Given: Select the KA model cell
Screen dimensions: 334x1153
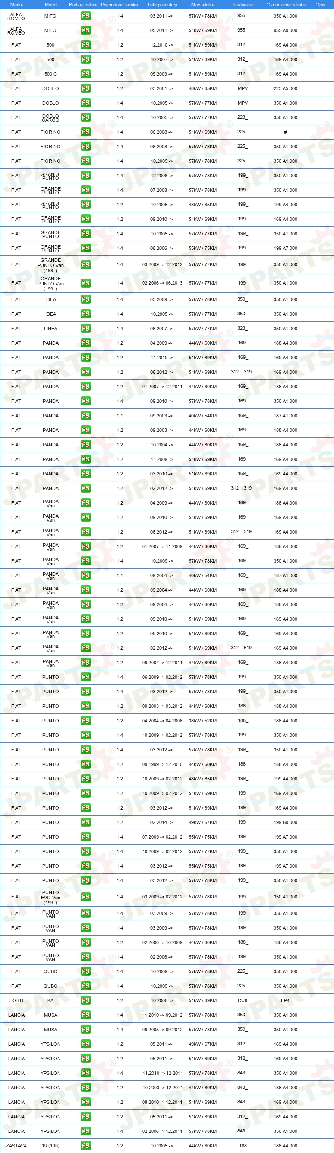Looking at the screenshot, I should [x=50, y=1001].
